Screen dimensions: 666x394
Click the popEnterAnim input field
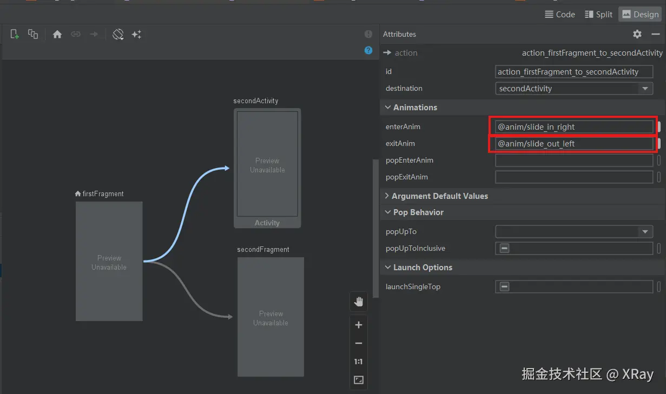click(574, 161)
